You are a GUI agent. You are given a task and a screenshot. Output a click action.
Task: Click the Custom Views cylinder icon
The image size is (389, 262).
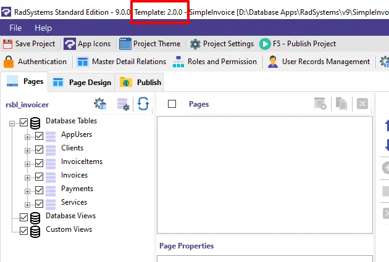[x=35, y=232]
